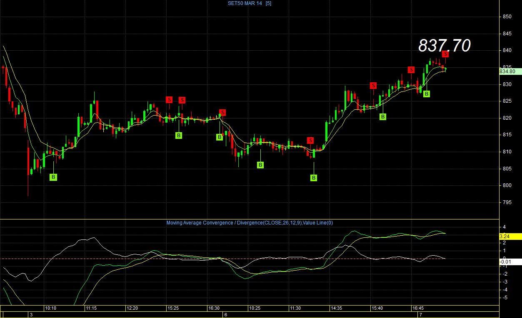Click the 825 price axis label
Screen dimensions: 522x318
point(507,101)
